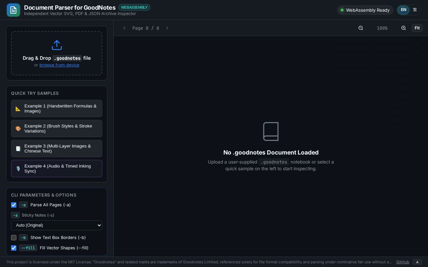The image size is (428, 267).
Task: Click the microphone icon for Example 4
Action: tap(18, 169)
